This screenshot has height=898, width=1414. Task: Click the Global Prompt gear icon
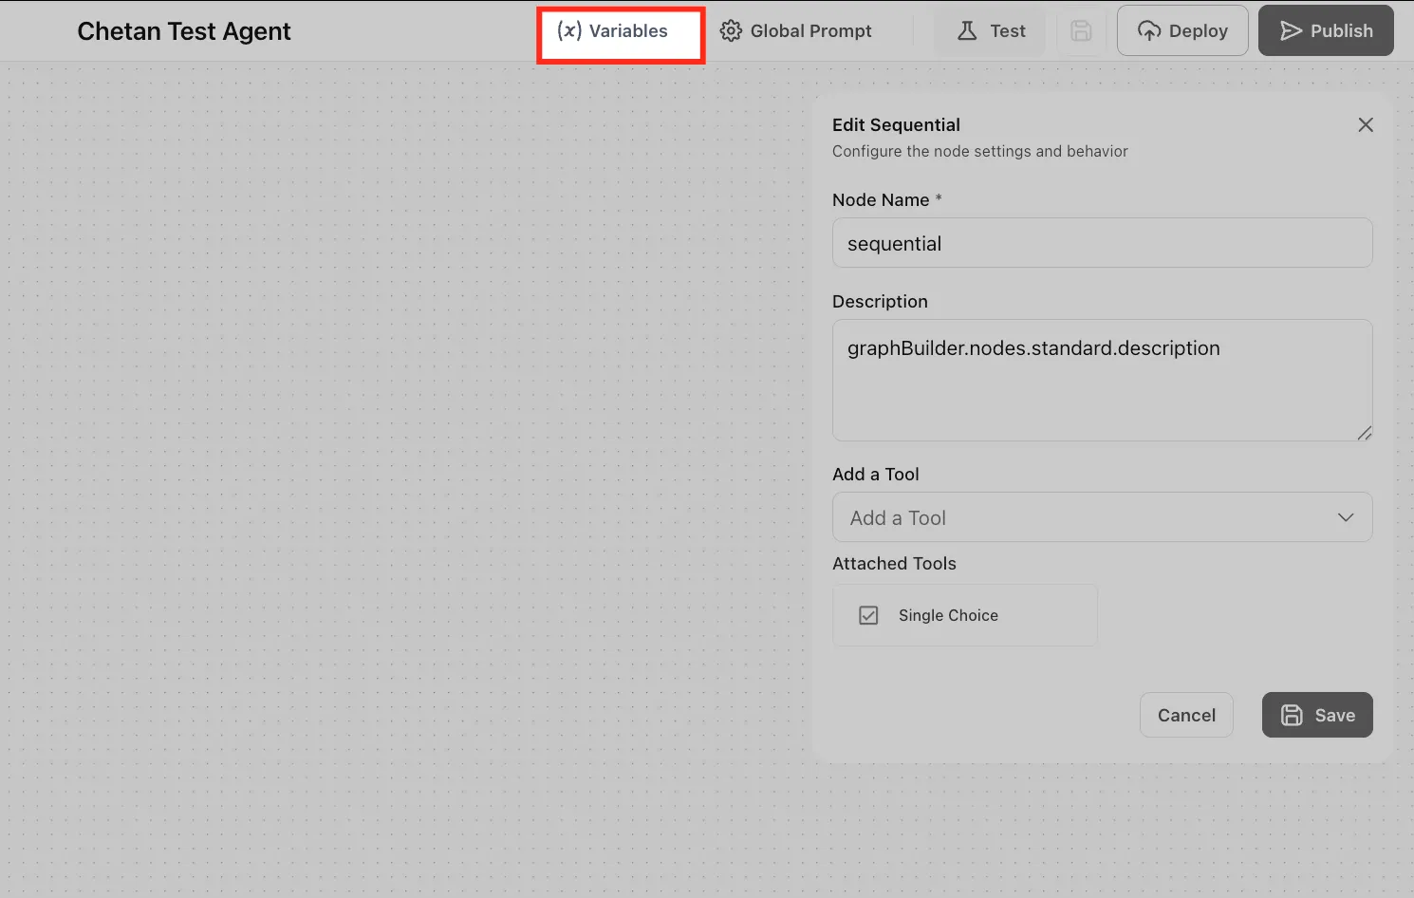[x=731, y=30]
